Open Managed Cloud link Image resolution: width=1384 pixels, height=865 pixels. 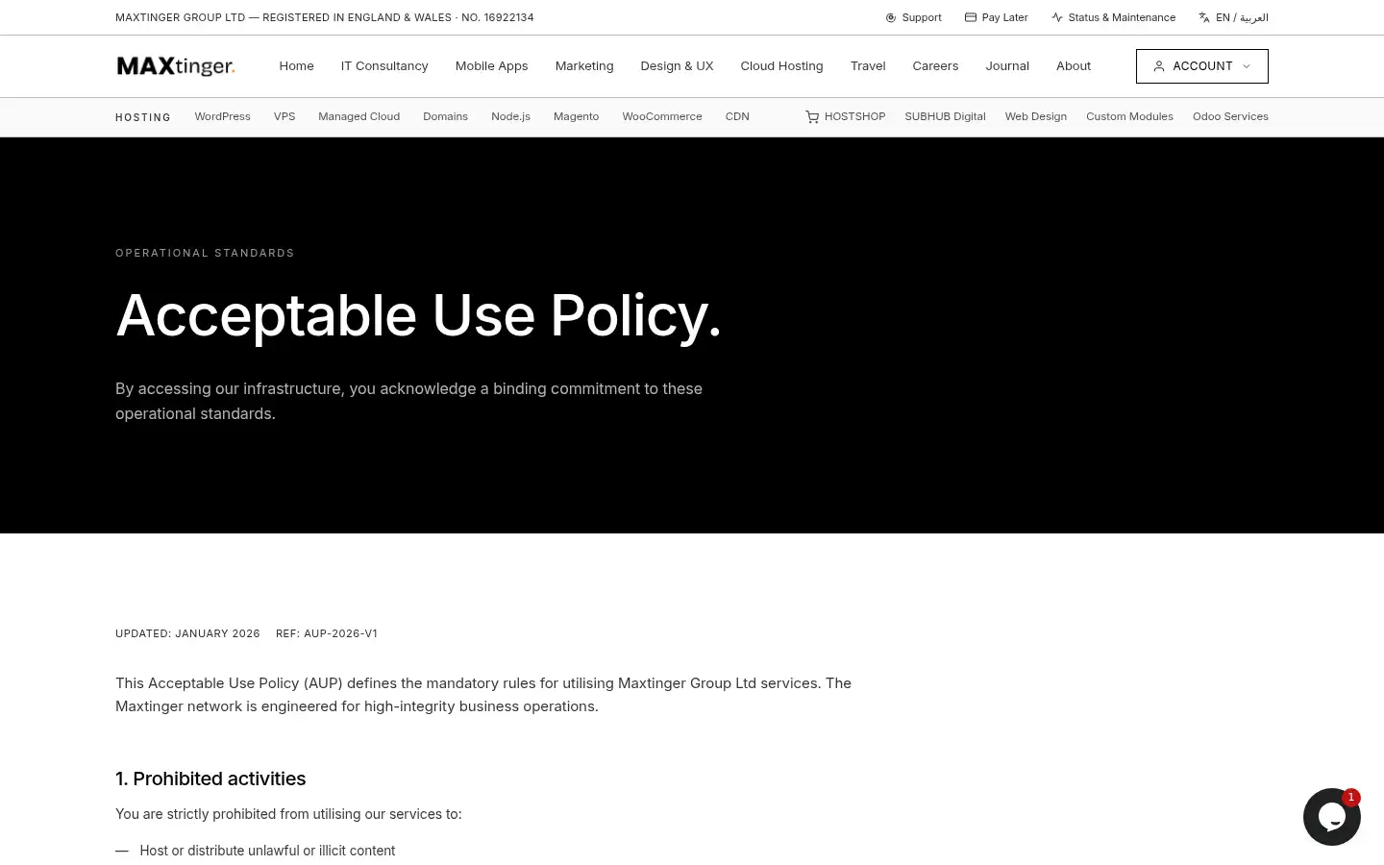(358, 116)
